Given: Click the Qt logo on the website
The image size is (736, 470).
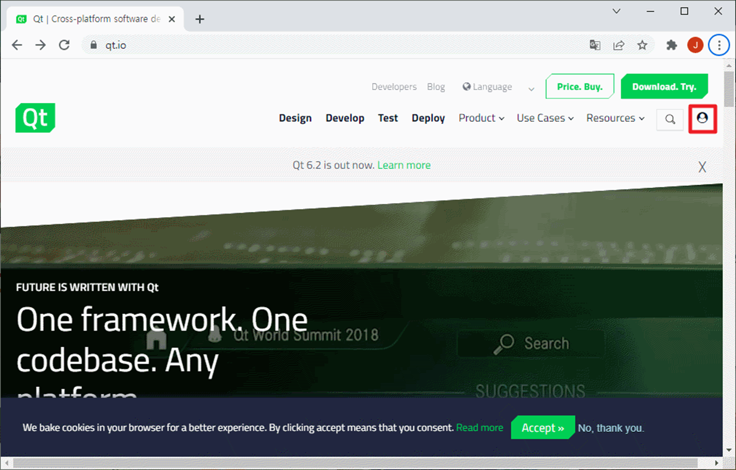Looking at the screenshot, I should (35, 118).
